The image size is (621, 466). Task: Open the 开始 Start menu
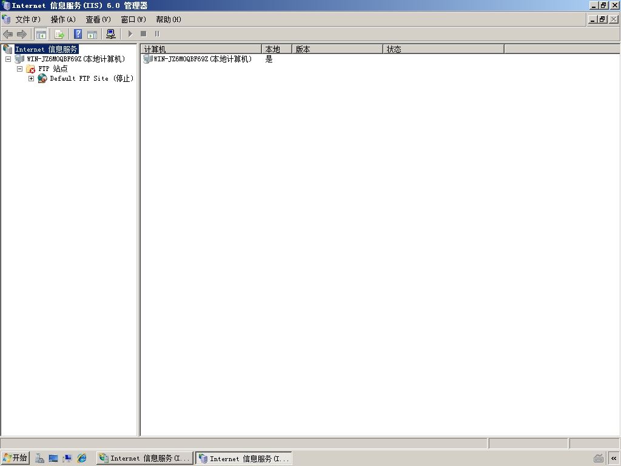pyautogui.click(x=15, y=458)
